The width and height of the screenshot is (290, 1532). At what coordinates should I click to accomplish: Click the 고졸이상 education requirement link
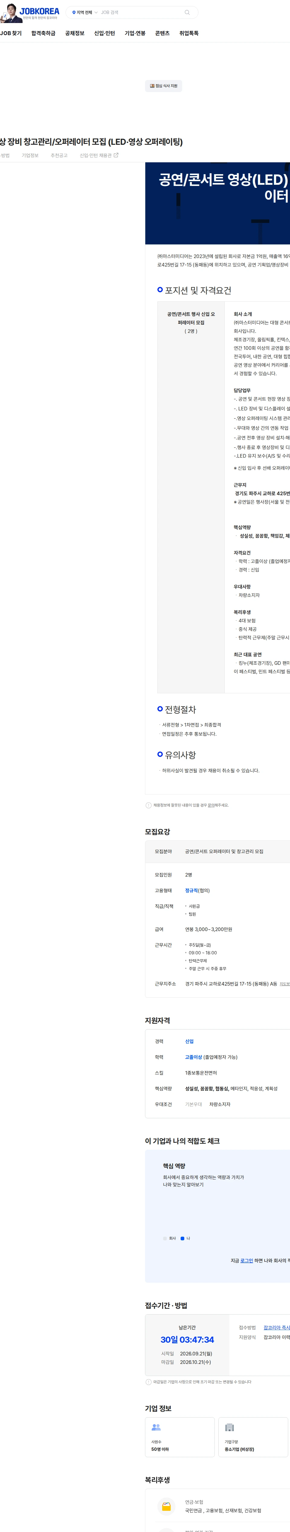click(193, 1057)
